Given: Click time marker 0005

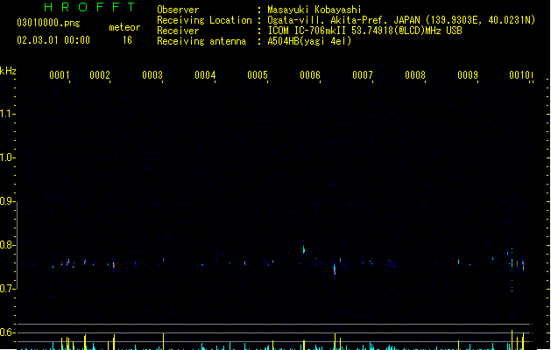Looking at the screenshot, I should click(258, 75).
